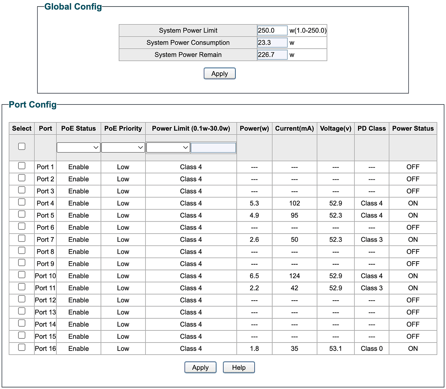Check the box for Port 11
Screen dimensions: 446x389
click(22, 286)
